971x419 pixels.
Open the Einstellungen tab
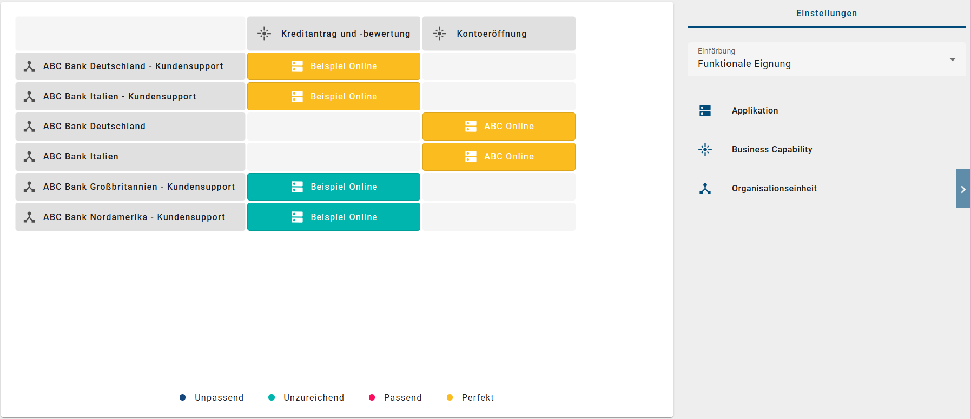[x=826, y=13]
